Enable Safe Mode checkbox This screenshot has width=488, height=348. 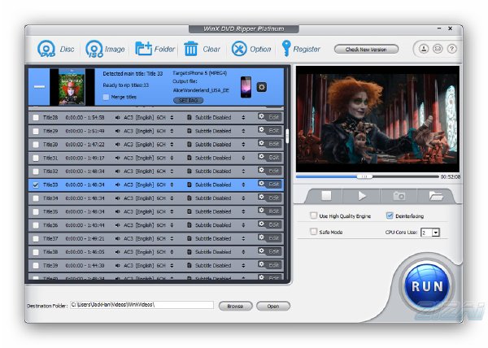314,232
